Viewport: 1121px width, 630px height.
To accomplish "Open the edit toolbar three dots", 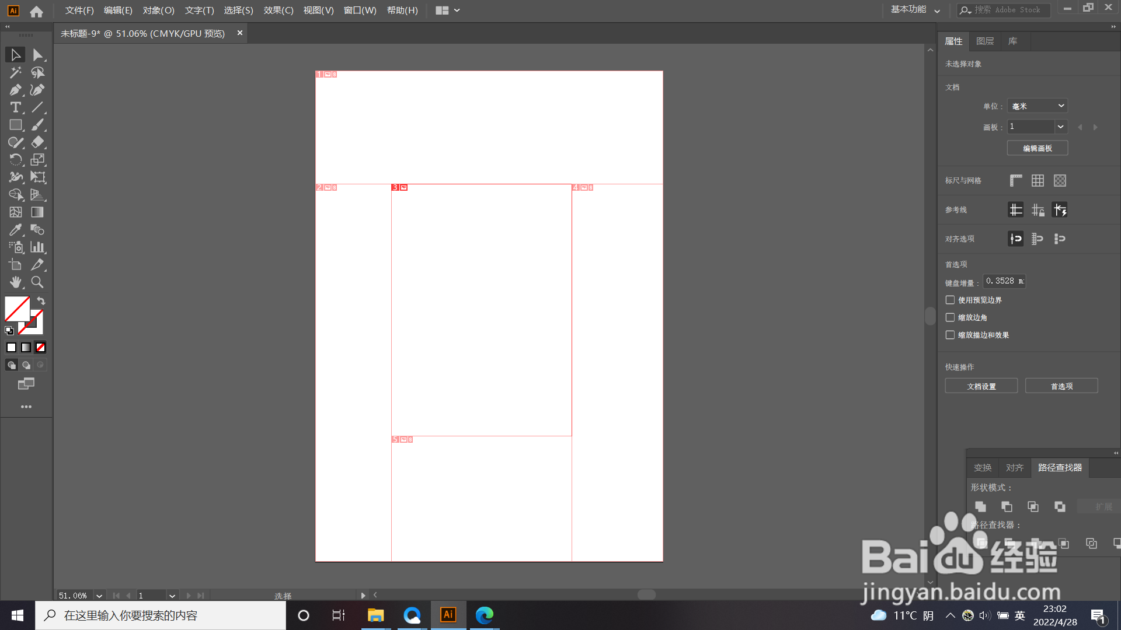I will point(26,407).
